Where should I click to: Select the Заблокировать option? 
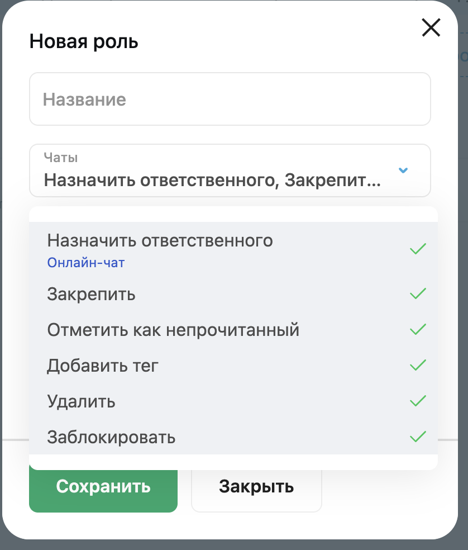[x=233, y=437]
